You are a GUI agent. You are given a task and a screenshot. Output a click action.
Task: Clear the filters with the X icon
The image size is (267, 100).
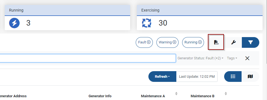coord(247,58)
